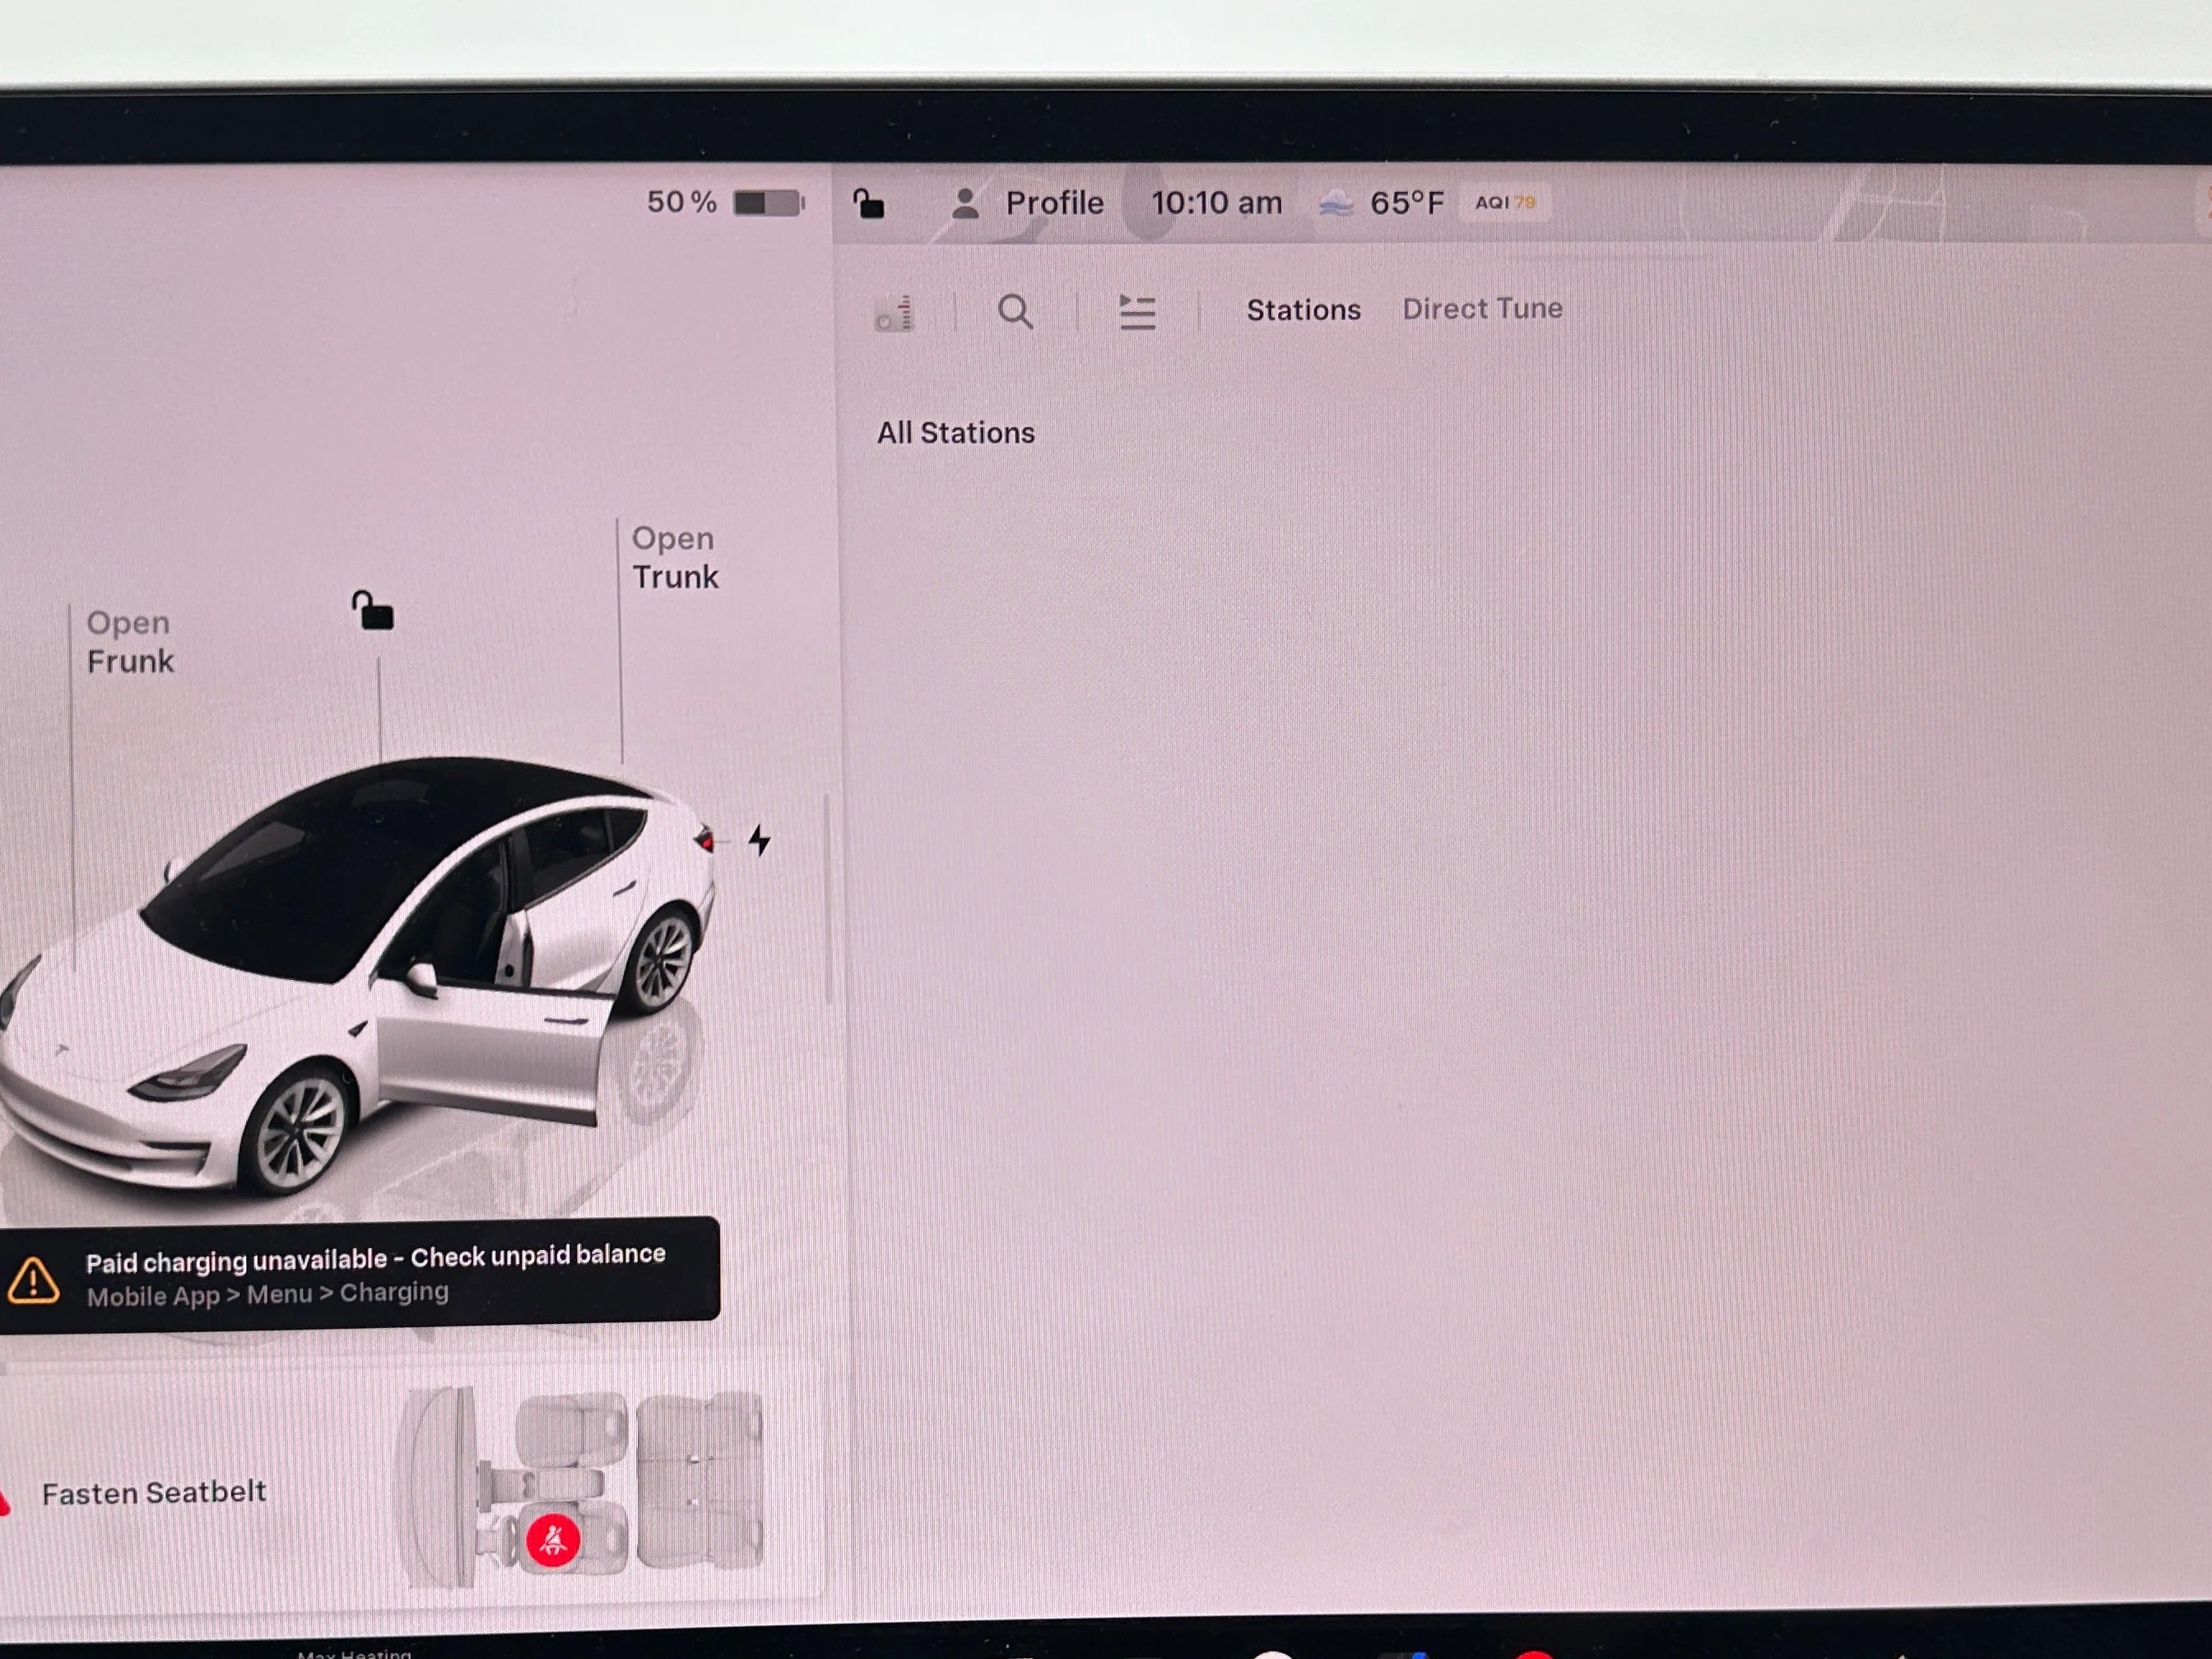
Task: Tap the 10:10 am clock
Action: coord(1216,204)
